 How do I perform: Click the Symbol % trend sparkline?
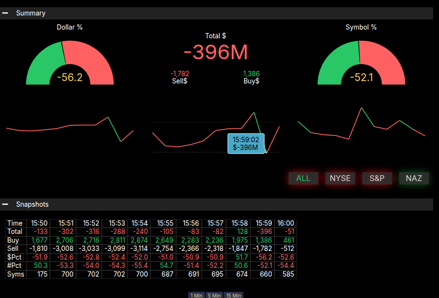coord(361,126)
